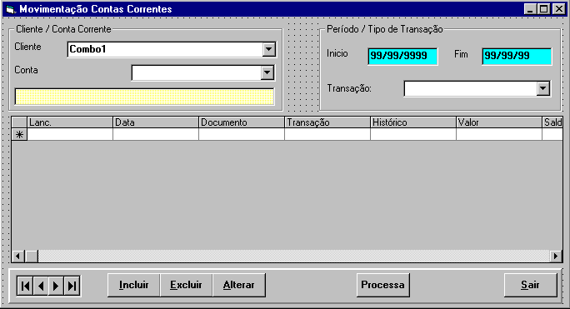Expand the Conta dropdown list
This screenshot has height=309, width=570.
point(267,72)
